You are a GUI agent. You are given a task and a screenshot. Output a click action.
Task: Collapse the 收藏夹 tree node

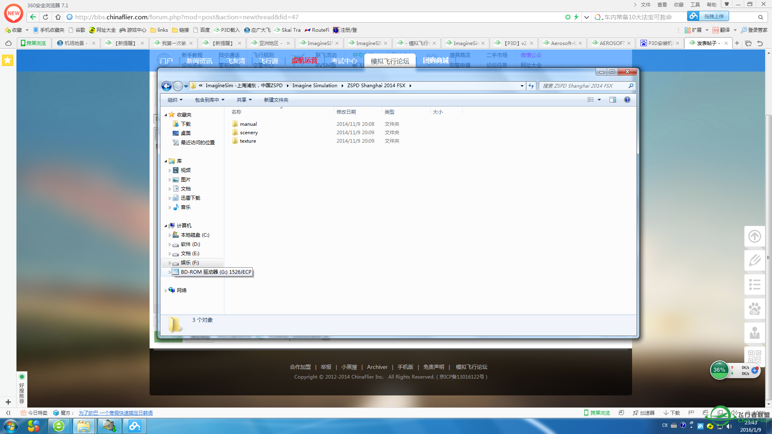[x=165, y=115]
